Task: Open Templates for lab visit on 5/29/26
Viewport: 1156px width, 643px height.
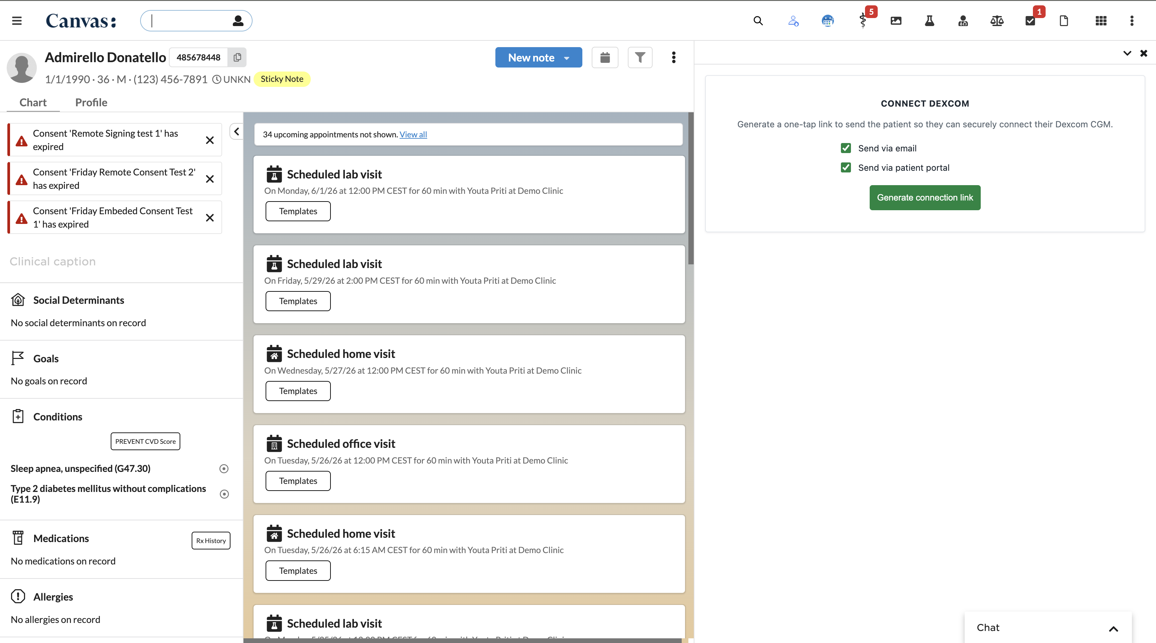Action: (298, 301)
